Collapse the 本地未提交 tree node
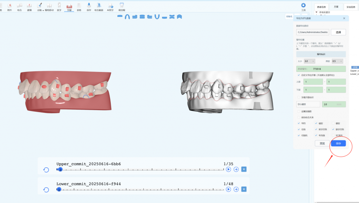Screen dimensions: 359x203 317,12
